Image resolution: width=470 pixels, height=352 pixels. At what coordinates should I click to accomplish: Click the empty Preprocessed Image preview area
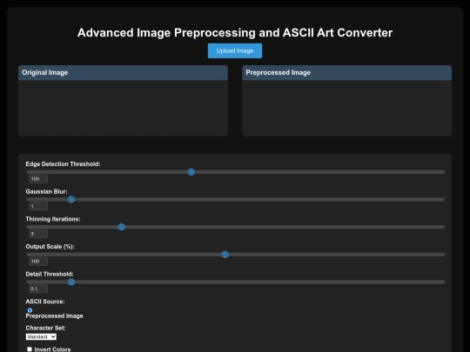tap(346, 108)
